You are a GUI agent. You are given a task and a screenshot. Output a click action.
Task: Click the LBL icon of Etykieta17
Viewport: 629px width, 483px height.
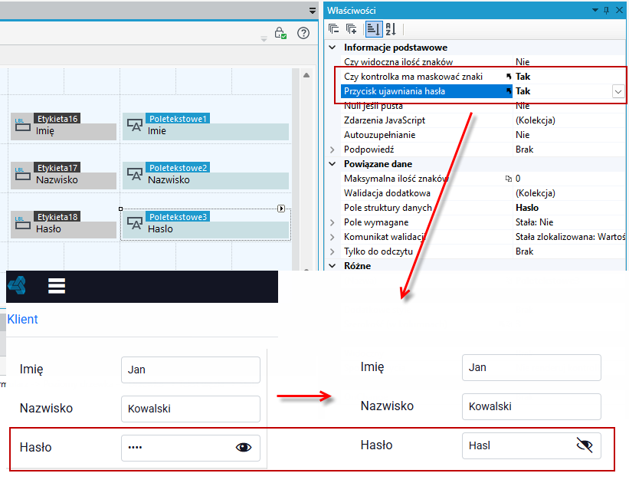click(22, 175)
